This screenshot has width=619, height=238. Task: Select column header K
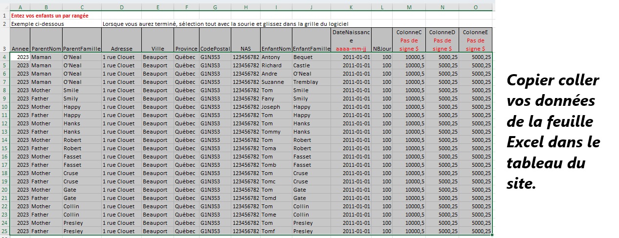351,7
